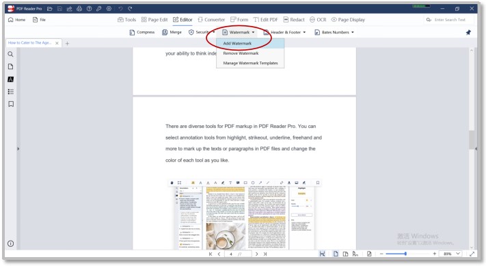
Task: Click the print icon in title bar
Action: (79, 9)
